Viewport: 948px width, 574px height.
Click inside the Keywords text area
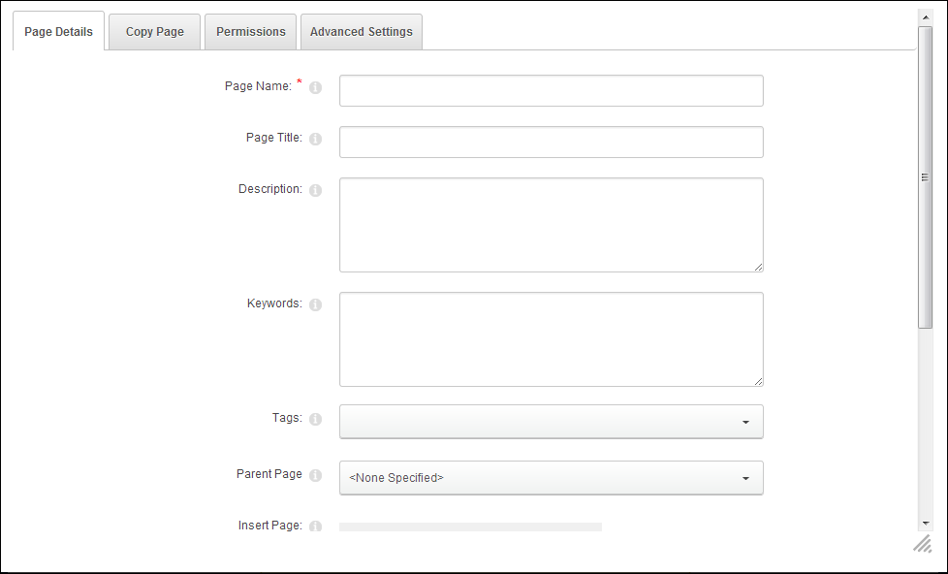tap(552, 339)
